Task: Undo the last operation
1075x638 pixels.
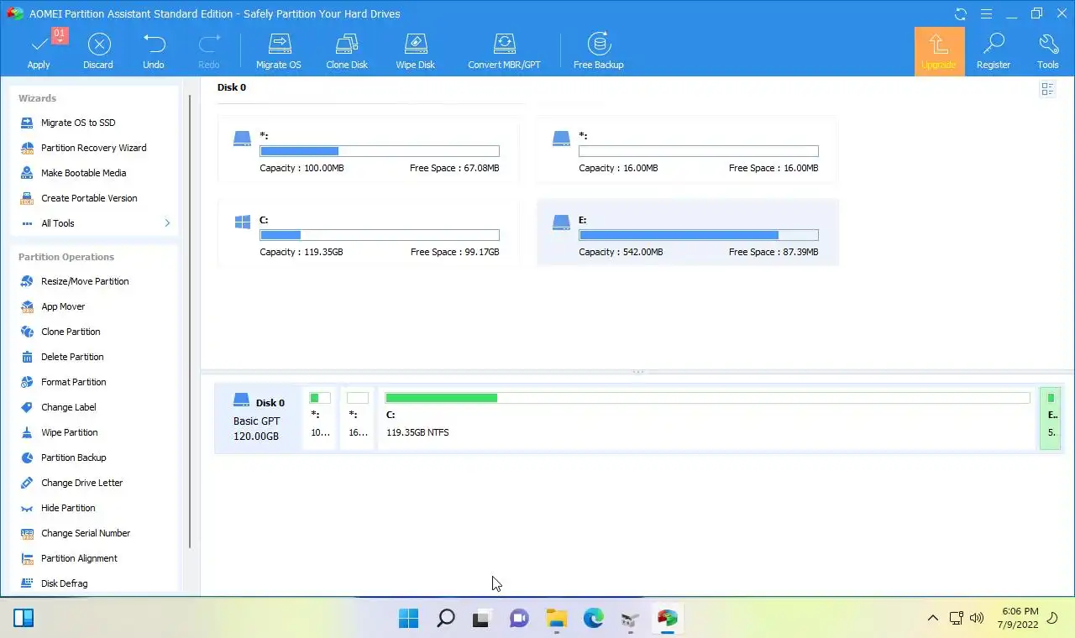Action: [154, 51]
